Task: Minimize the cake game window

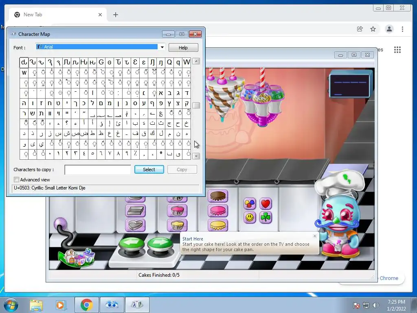Action: 341,55
